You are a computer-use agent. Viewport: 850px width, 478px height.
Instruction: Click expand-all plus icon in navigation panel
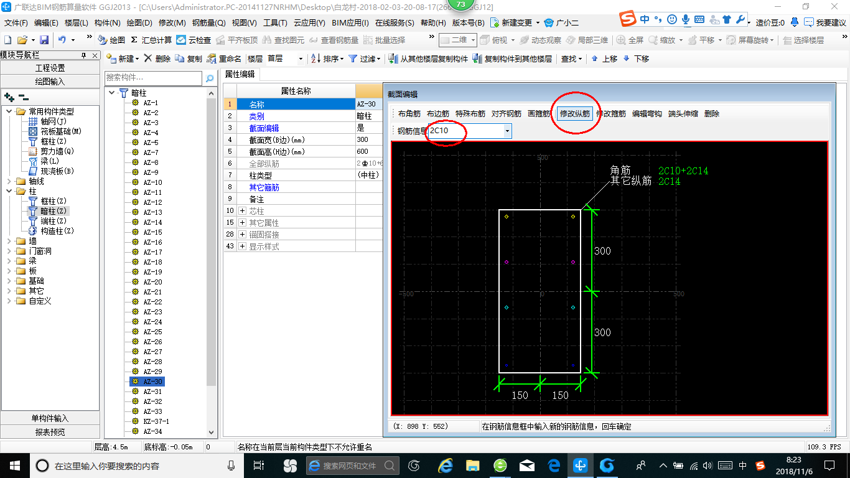click(9, 97)
